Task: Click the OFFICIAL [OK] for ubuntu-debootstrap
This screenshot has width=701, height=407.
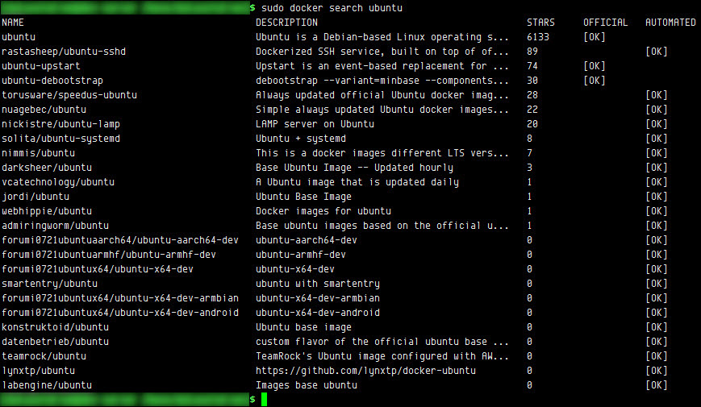Action: pyautogui.click(x=595, y=81)
